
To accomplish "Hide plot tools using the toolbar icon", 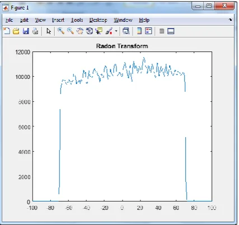I will click(x=162, y=31).
